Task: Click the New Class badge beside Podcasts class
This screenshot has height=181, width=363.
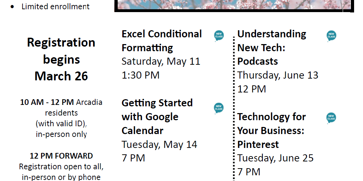Action: tap(331, 36)
